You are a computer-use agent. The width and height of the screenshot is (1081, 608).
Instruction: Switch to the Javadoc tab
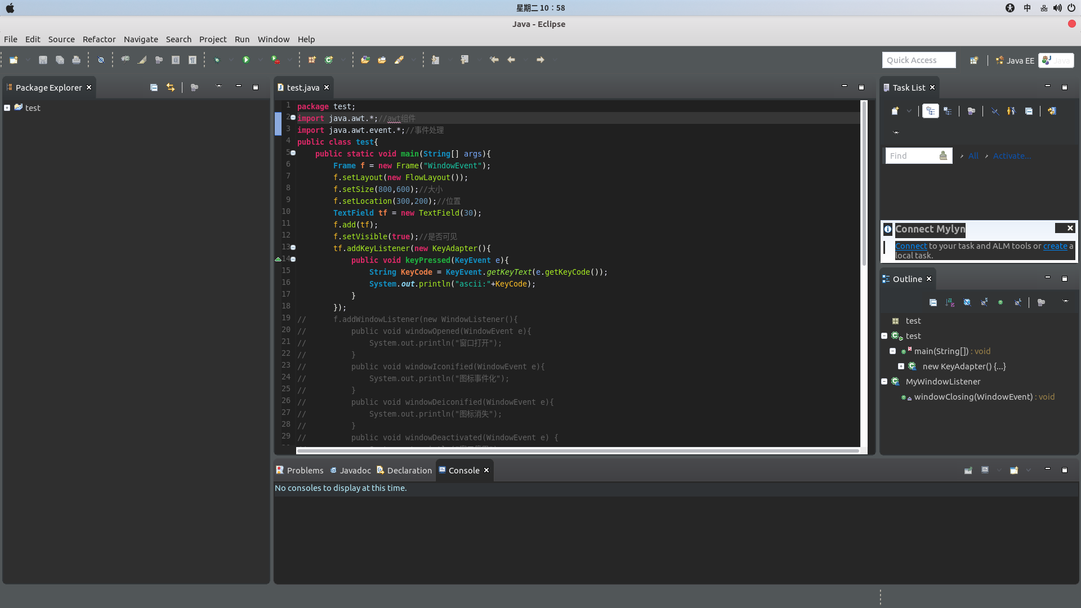[351, 470]
